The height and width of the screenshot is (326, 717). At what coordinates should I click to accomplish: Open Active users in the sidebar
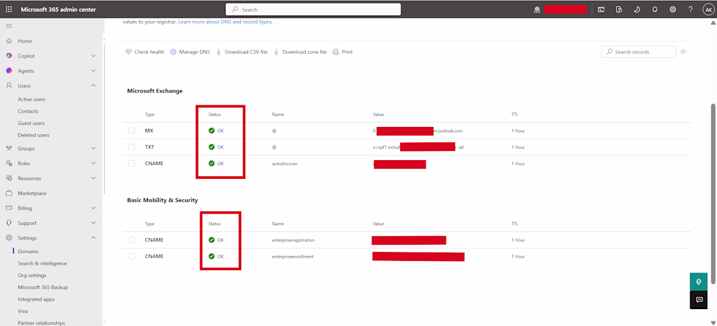pyautogui.click(x=31, y=99)
